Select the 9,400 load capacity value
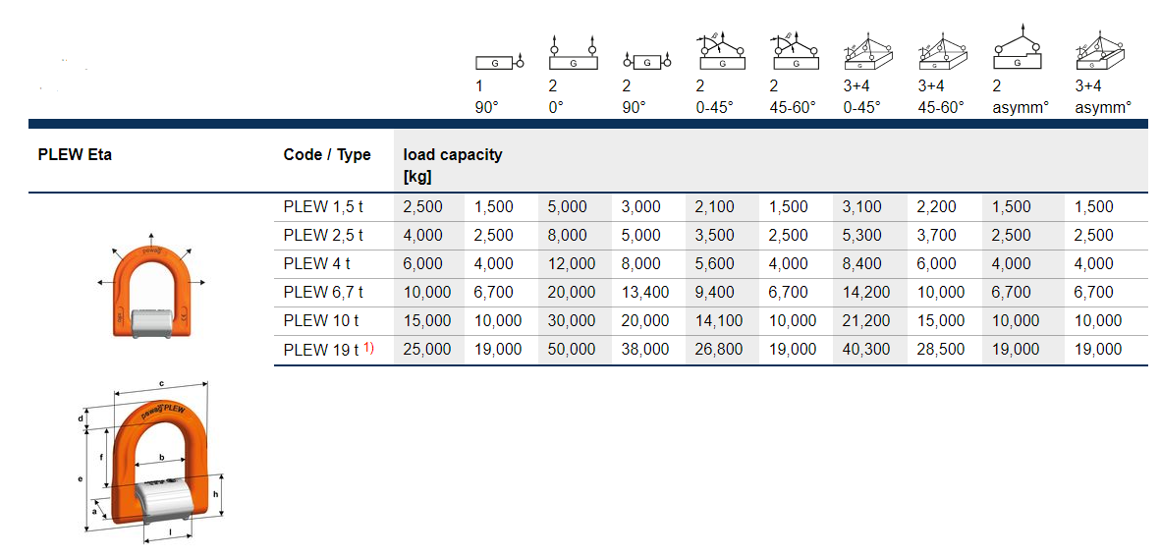 click(715, 292)
